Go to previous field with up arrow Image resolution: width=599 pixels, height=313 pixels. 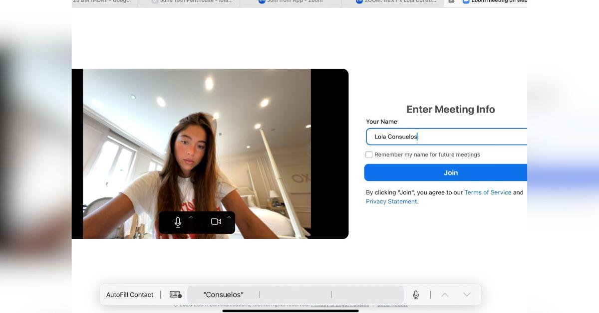[445, 295]
